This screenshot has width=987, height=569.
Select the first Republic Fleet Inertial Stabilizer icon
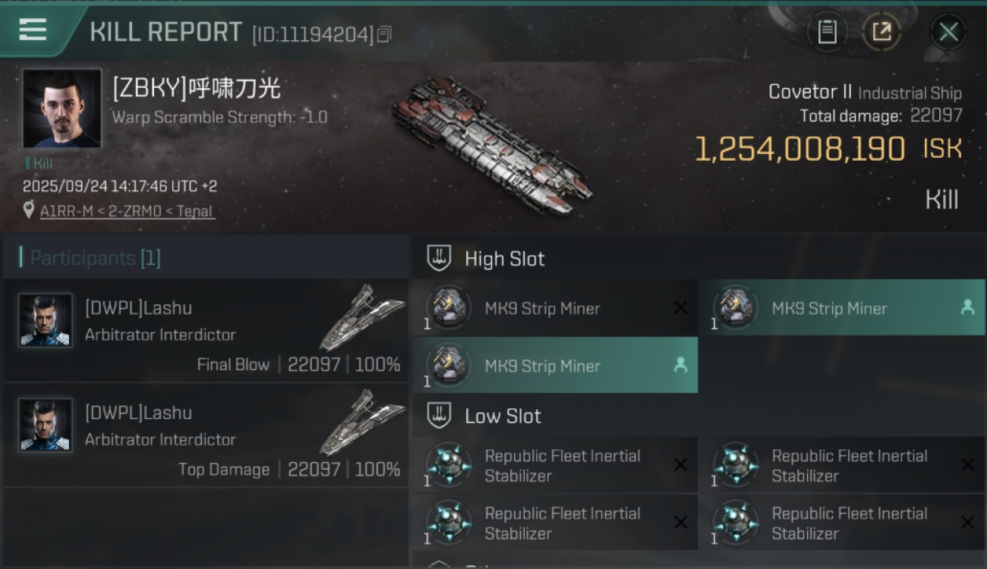[448, 465]
